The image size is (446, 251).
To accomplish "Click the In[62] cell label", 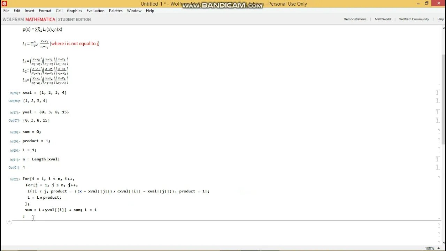I will coord(15,179).
